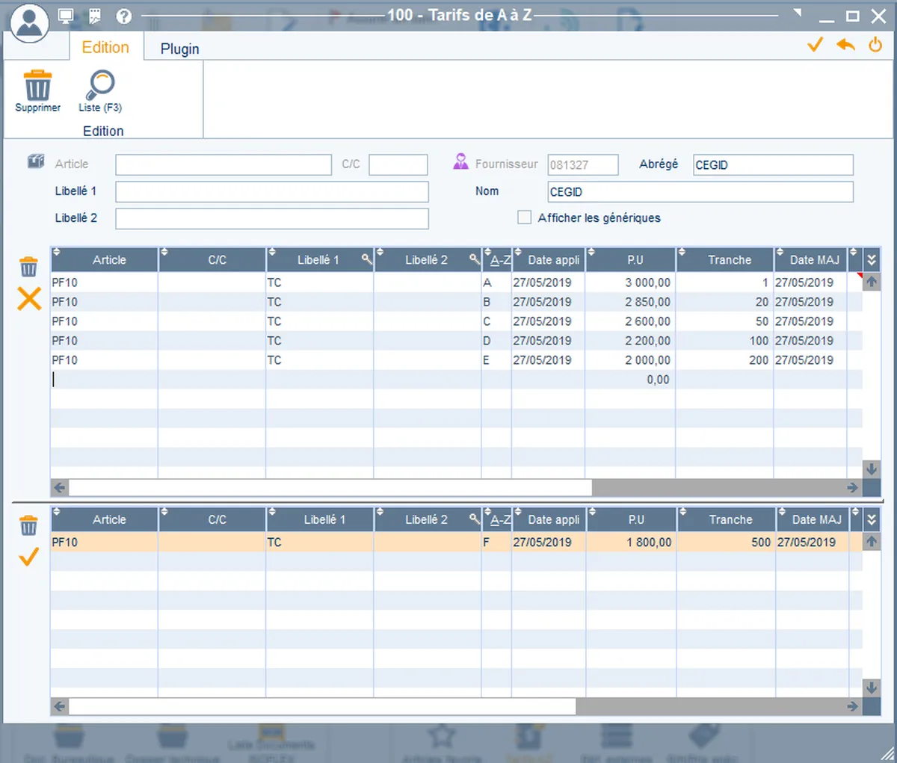897x763 pixels.
Task: Click orange checkmark beside lower grid
Action: [x=28, y=557]
